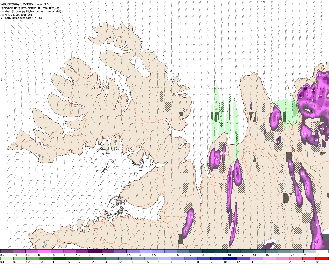The height and width of the screenshot is (264, 329).
Task: Click the 'VT: Lau. 20.09.2025 00Z' valid time
Action: tap(16, 18)
